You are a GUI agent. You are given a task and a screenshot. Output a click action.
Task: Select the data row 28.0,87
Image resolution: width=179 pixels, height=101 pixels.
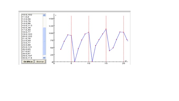coord(26,54)
